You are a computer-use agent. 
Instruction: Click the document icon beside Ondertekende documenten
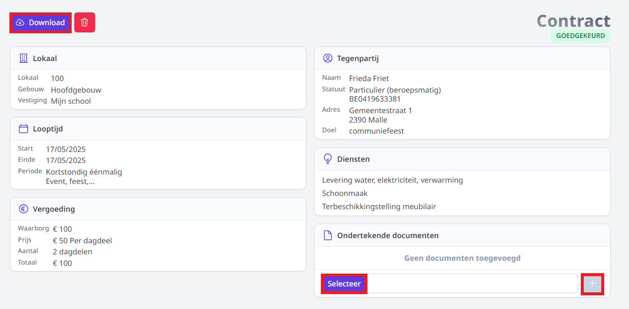click(328, 236)
